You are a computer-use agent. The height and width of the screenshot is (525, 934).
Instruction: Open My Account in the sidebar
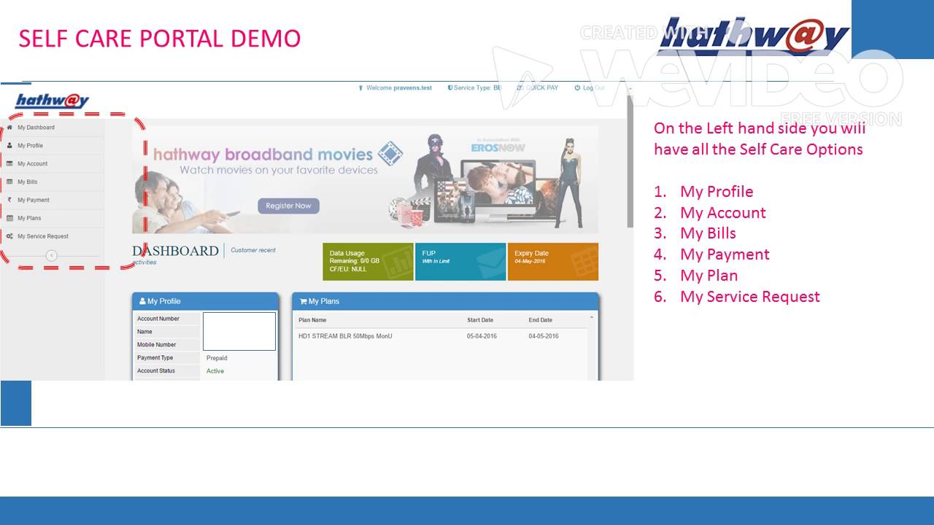point(52,163)
